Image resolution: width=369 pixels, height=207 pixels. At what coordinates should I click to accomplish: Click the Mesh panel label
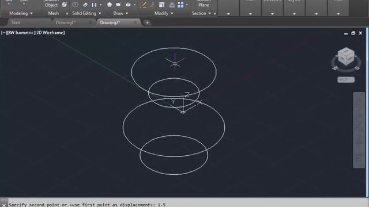tap(54, 13)
